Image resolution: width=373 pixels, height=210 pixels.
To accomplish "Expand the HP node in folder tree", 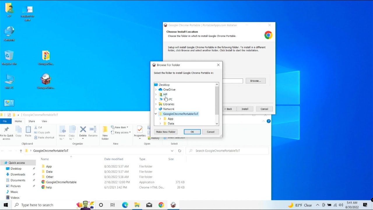I will click(x=156, y=94).
